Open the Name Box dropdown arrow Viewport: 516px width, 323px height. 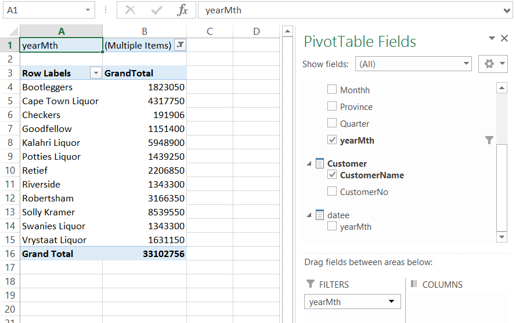coord(88,10)
